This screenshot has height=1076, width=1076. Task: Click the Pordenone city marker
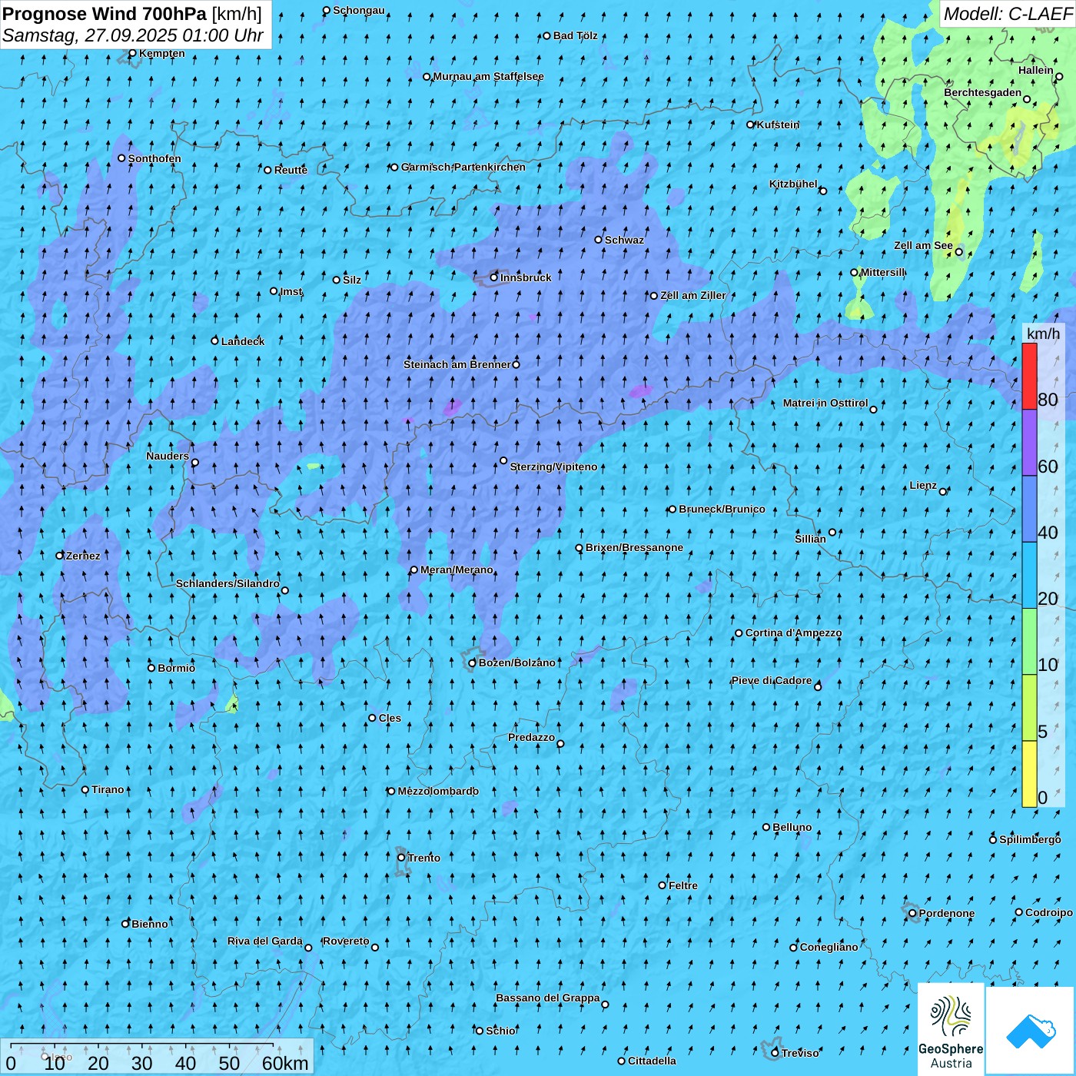pos(912,913)
